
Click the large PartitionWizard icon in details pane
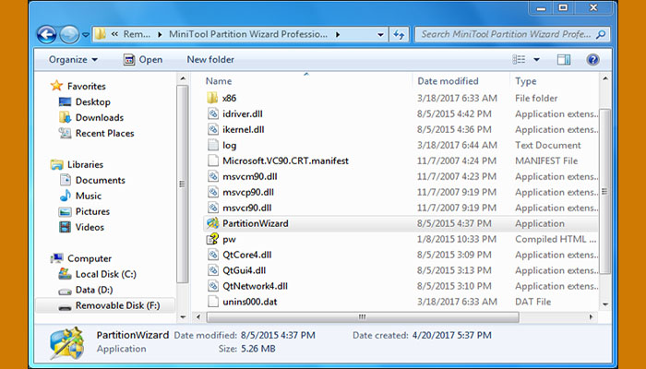(x=66, y=342)
